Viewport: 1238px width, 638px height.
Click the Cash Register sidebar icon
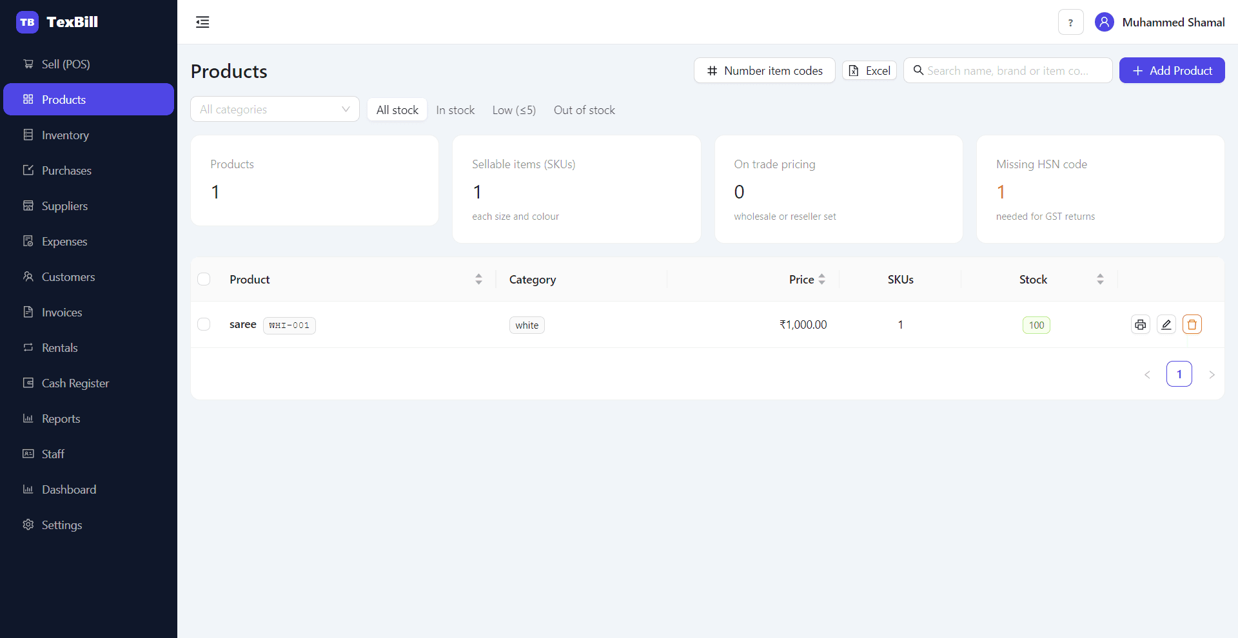[28, 383]
